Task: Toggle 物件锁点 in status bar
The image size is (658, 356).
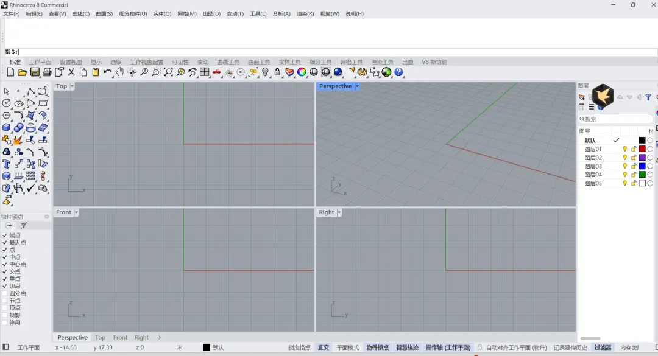Action: (x=378, y=347)
